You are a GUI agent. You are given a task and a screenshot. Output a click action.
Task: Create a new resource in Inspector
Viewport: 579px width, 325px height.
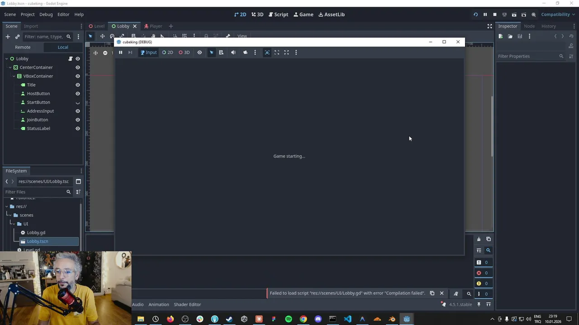tap(501, 36)
